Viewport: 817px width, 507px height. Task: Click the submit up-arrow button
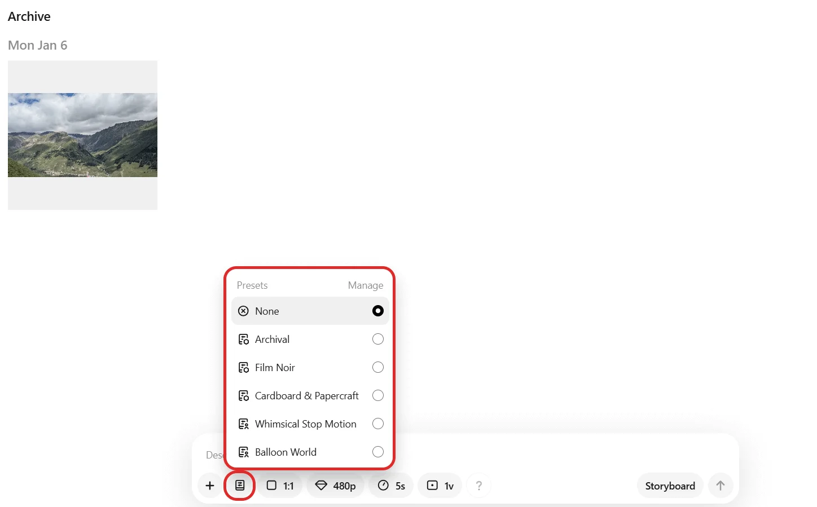pyautogui.click(x=721, y=486)
